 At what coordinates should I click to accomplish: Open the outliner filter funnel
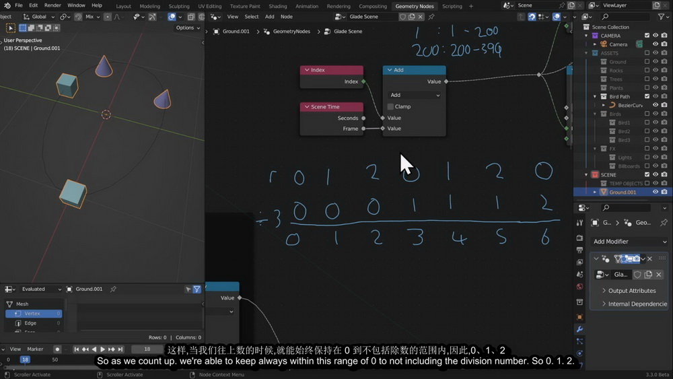[x=662, y=17]
